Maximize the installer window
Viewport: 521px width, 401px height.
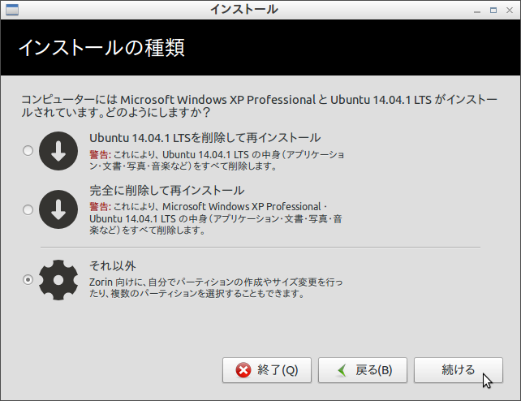pyautogui.click(x=493, y=11)
